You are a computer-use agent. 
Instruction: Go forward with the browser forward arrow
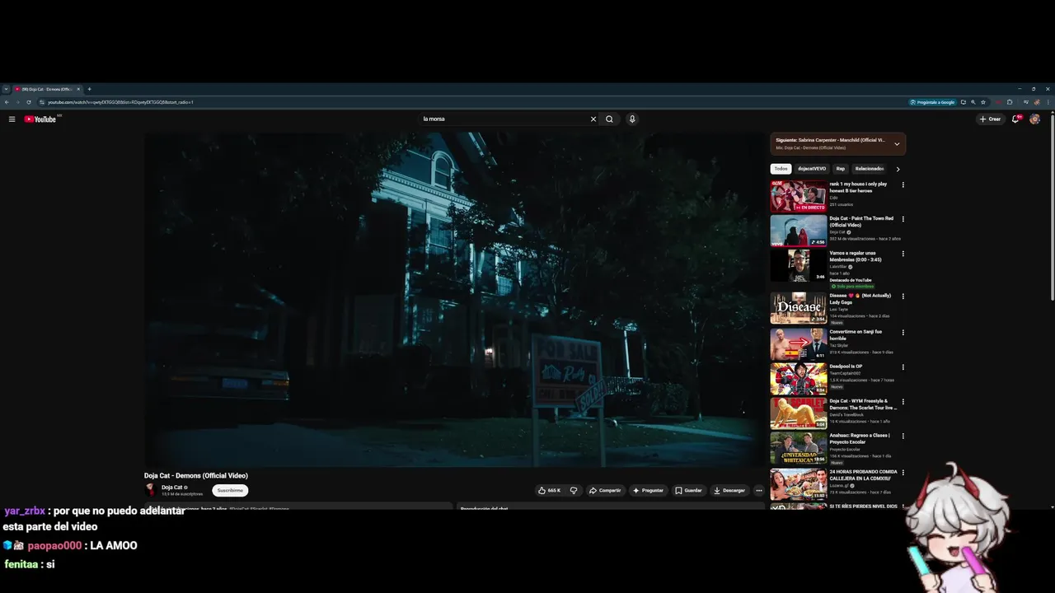pos(17,102)
